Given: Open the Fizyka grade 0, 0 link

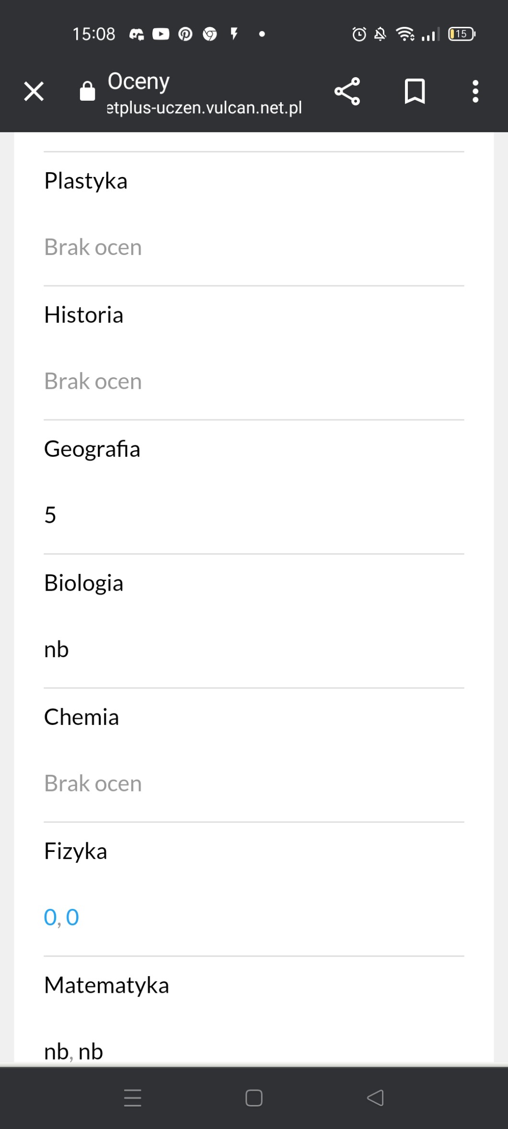Looking at the screenshot, I should pyautogui.click(x=61, y=917).
